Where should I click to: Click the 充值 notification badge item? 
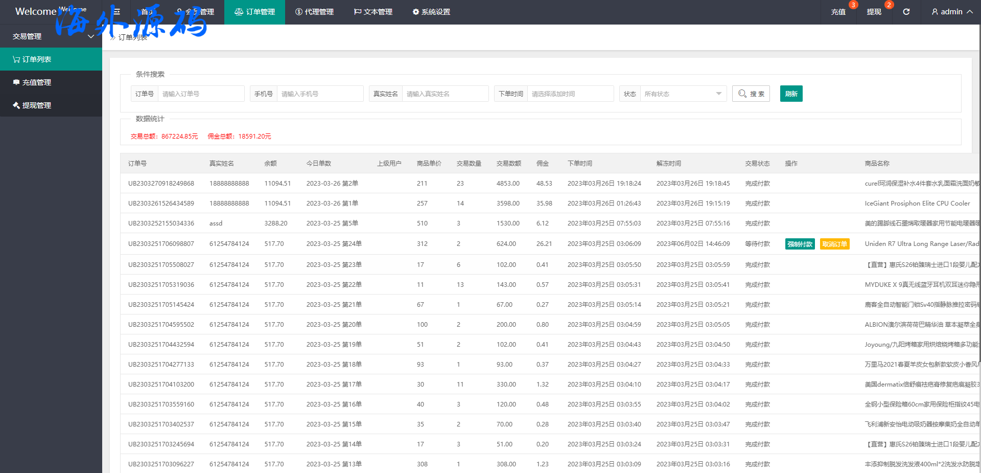[838, 12]
